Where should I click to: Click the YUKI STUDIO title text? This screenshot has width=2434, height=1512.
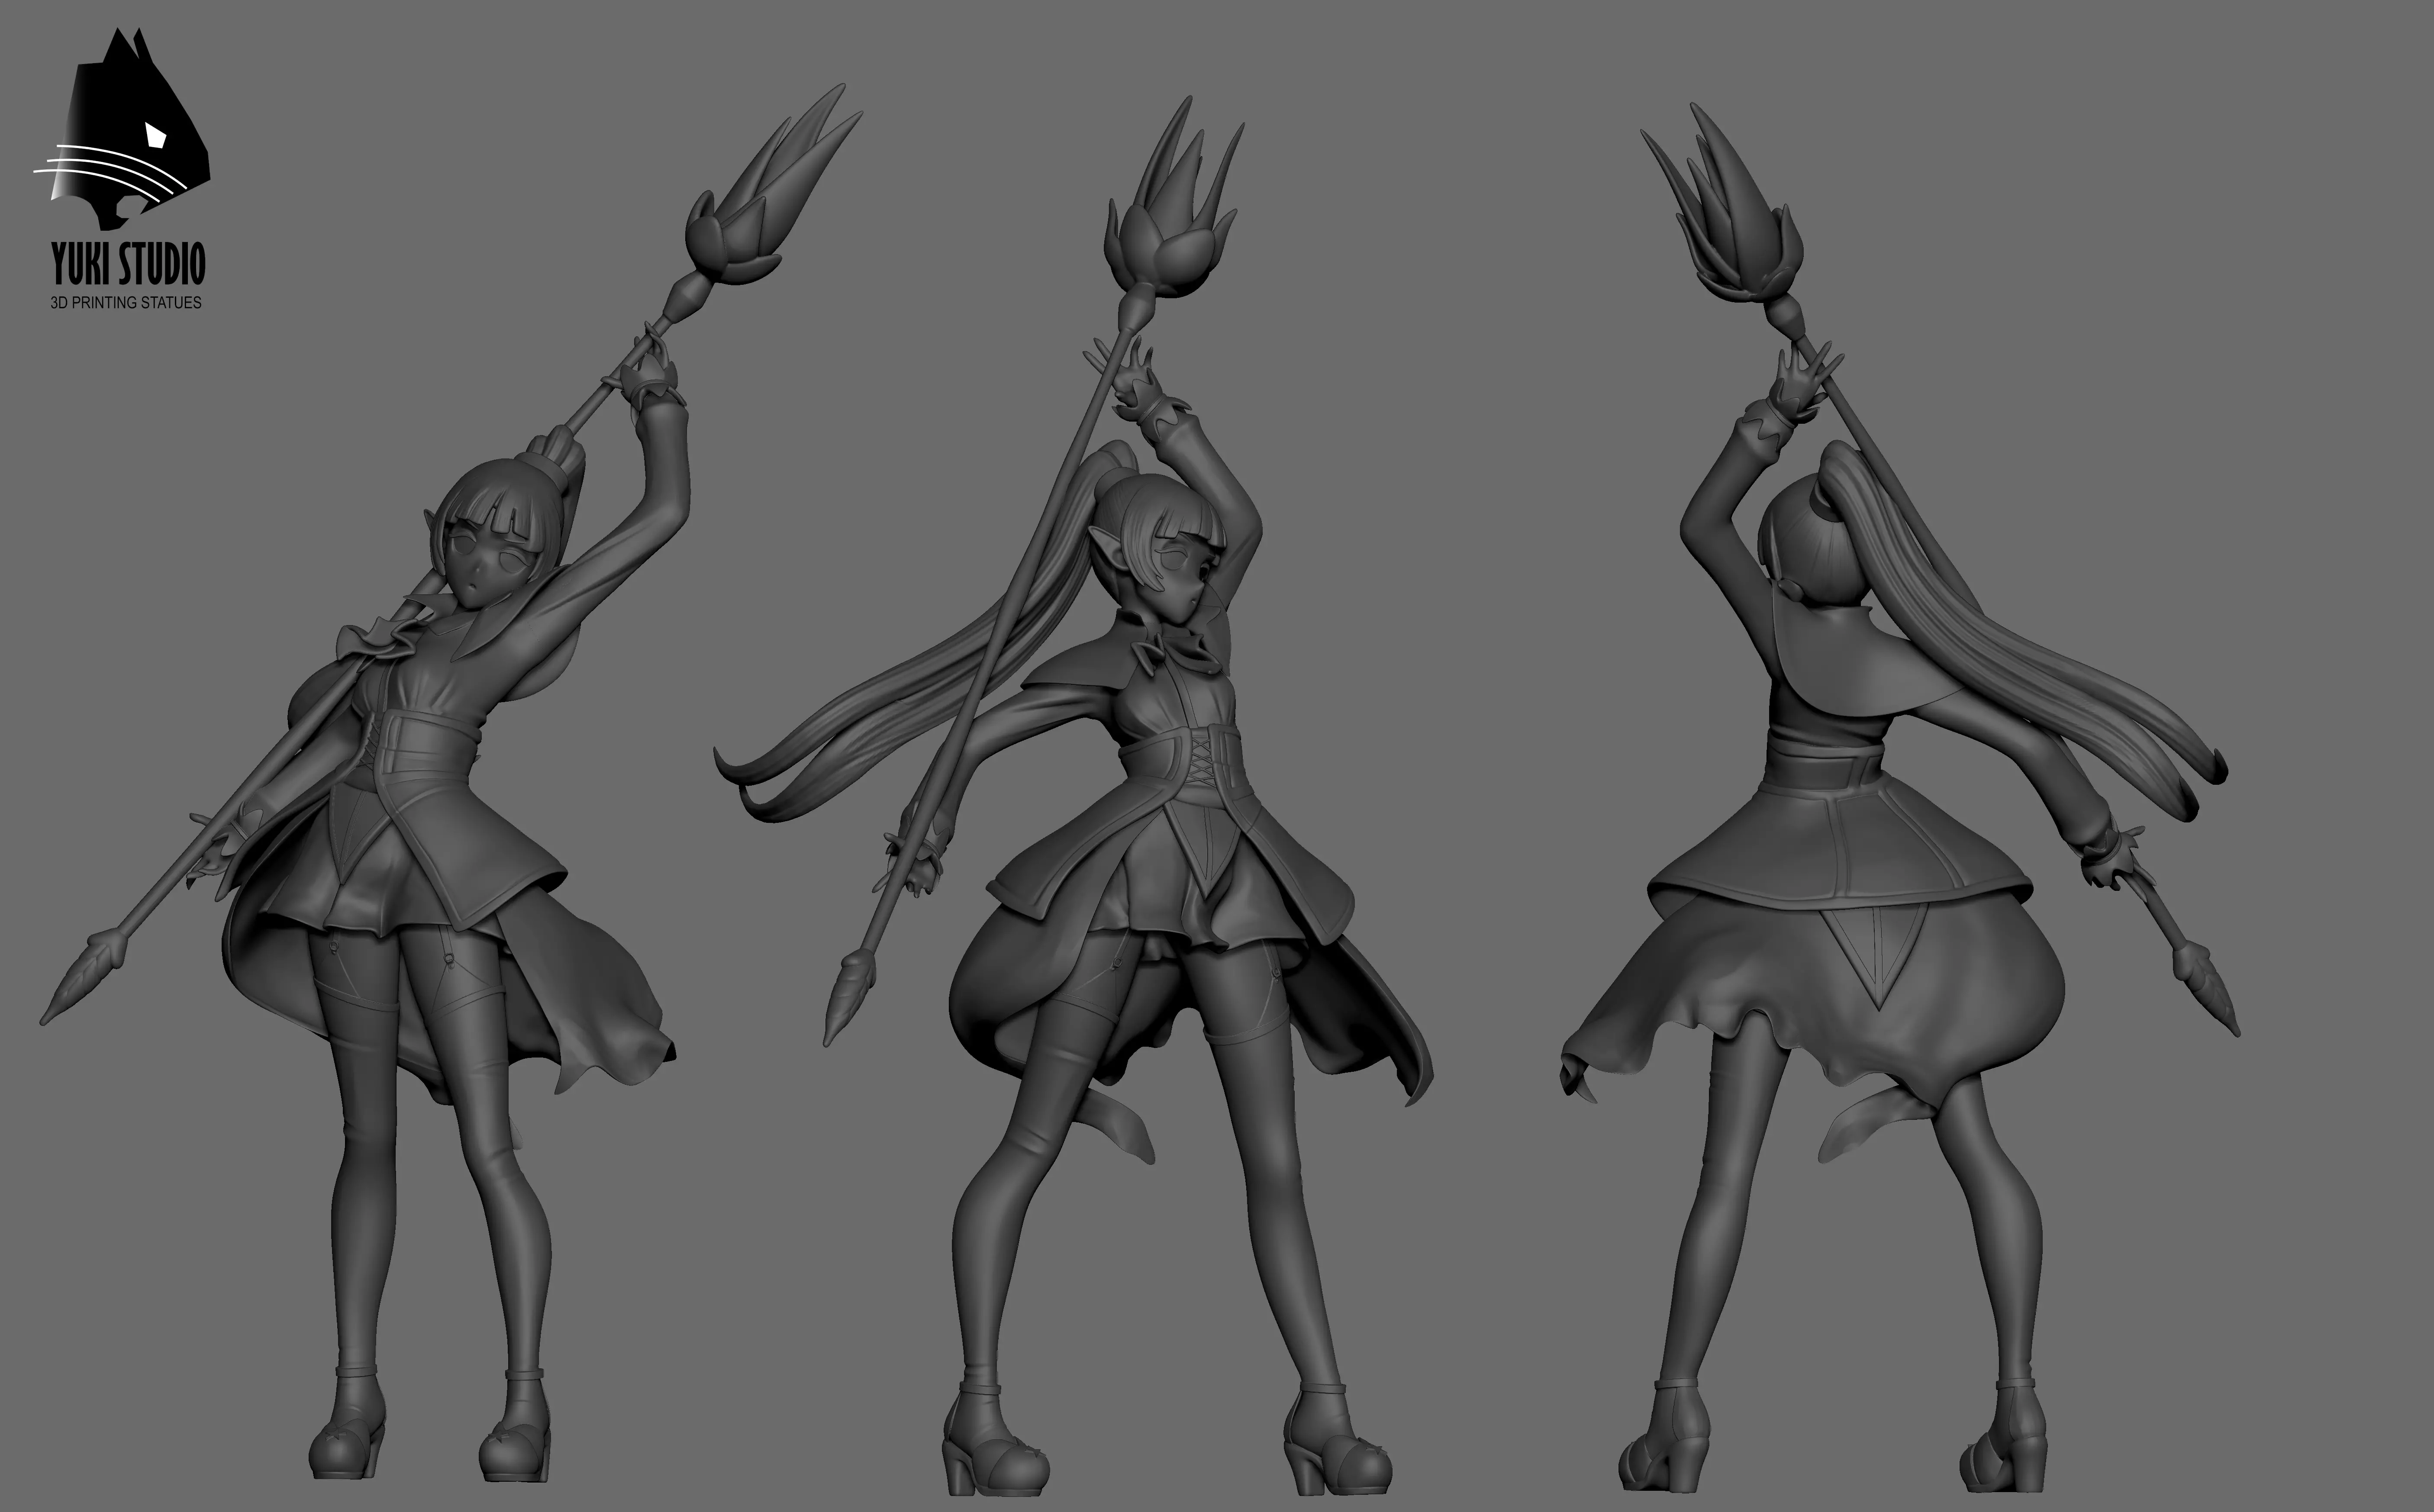128,265
